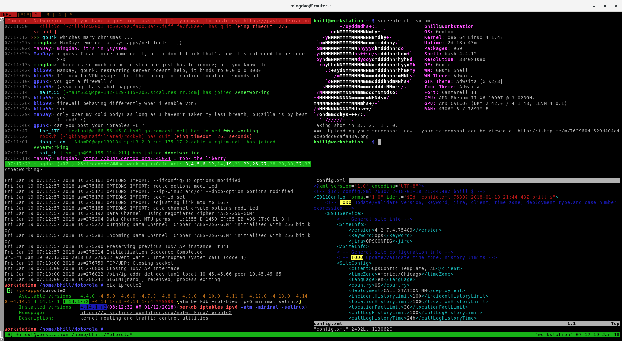Switch to irssi window tab 2

pos(36,15)
